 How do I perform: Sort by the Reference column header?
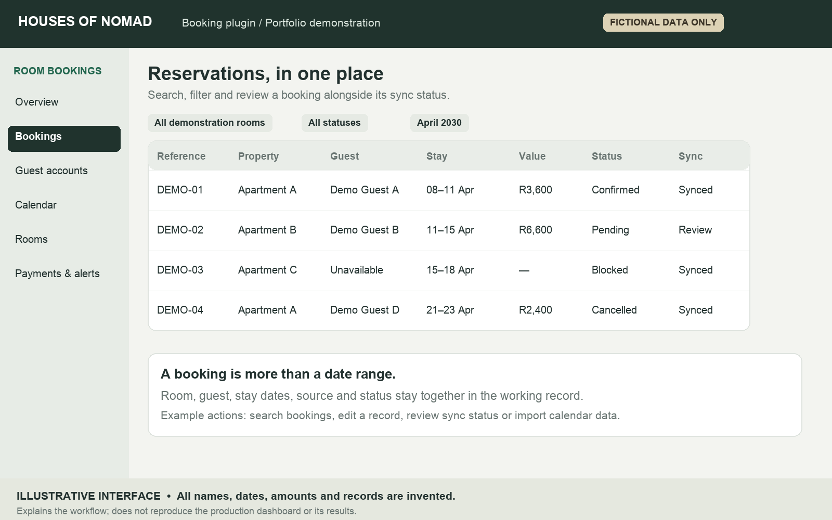coord(181,156)
